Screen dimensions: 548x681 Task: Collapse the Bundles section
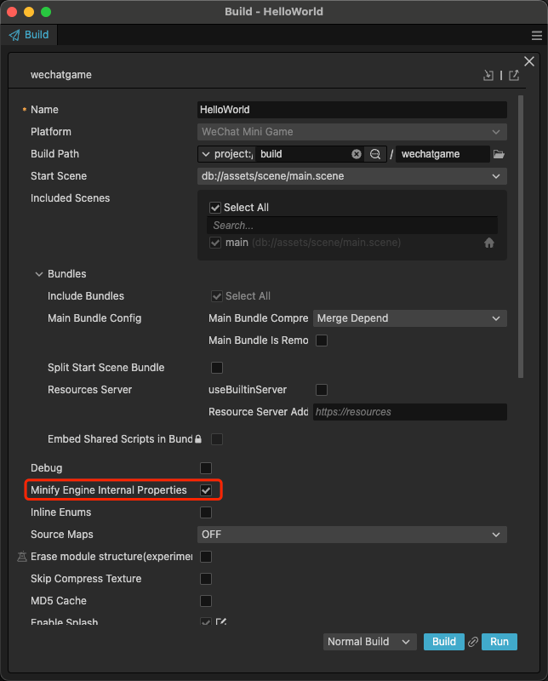pos(39,274)
